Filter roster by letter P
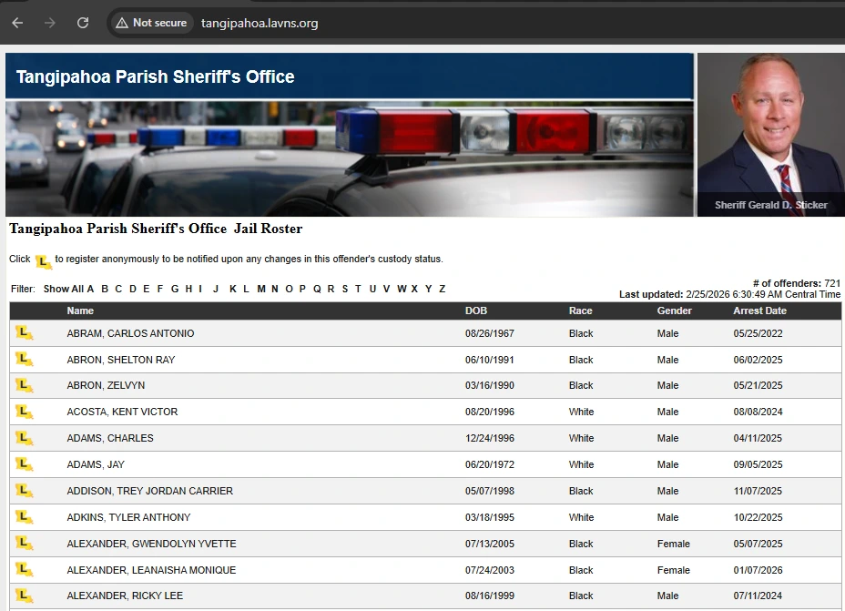Image resolution: width=845 pixels, height=611 pixels. [302, 289]
